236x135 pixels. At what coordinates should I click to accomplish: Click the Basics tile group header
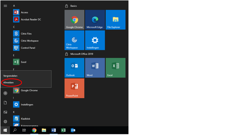[74, 6]
